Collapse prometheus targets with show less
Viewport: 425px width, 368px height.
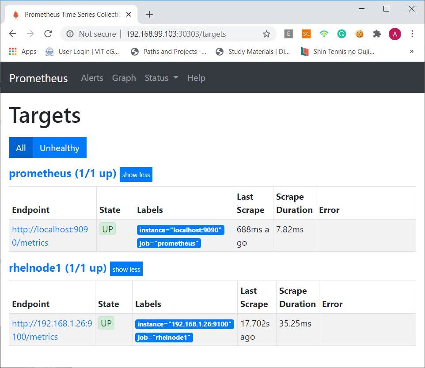click(x=136, y=175)
